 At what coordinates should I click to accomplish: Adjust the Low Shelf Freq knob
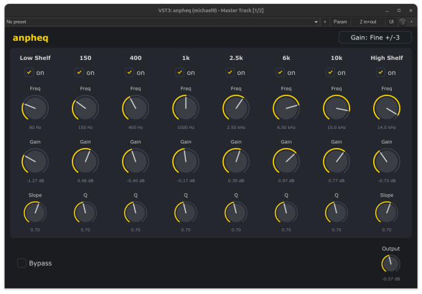coord(35,108)
